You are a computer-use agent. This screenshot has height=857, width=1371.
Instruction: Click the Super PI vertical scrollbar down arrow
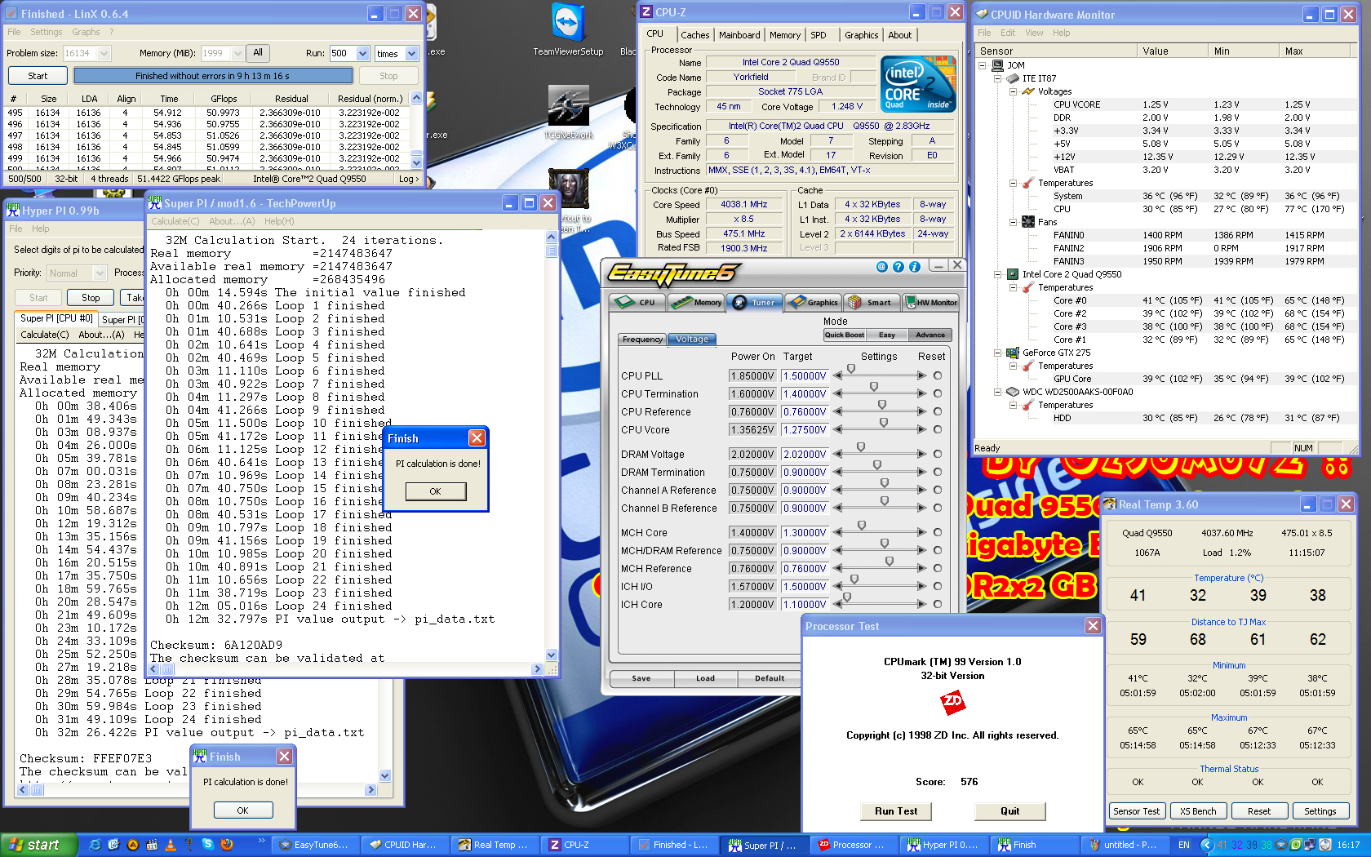tap(552, 655)
